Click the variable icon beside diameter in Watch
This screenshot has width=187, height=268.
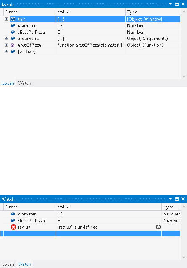click(x=13, y=214)
